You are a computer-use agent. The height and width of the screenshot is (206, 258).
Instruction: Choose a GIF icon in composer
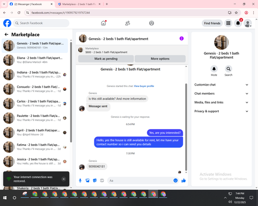(102, 181)
